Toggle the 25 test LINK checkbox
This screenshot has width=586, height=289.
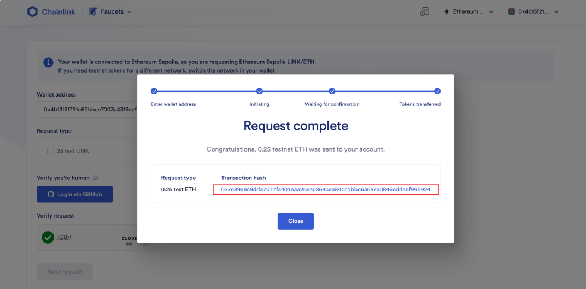click(50, 151)
